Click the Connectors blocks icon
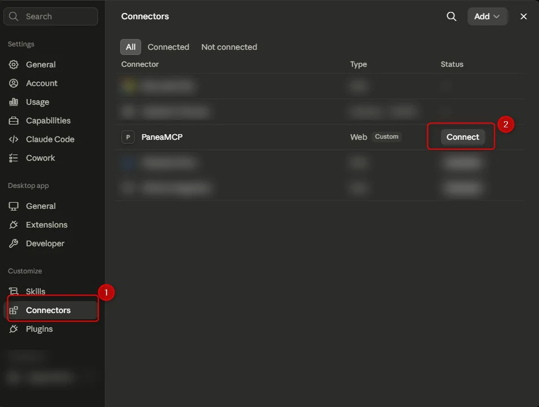 14,310
